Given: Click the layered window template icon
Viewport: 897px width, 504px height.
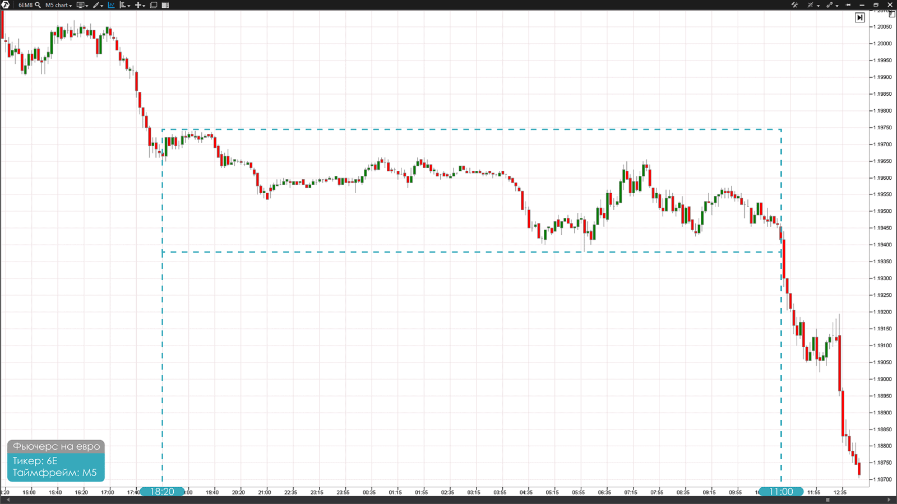Looking at the screenshot, I should point(153,5).
